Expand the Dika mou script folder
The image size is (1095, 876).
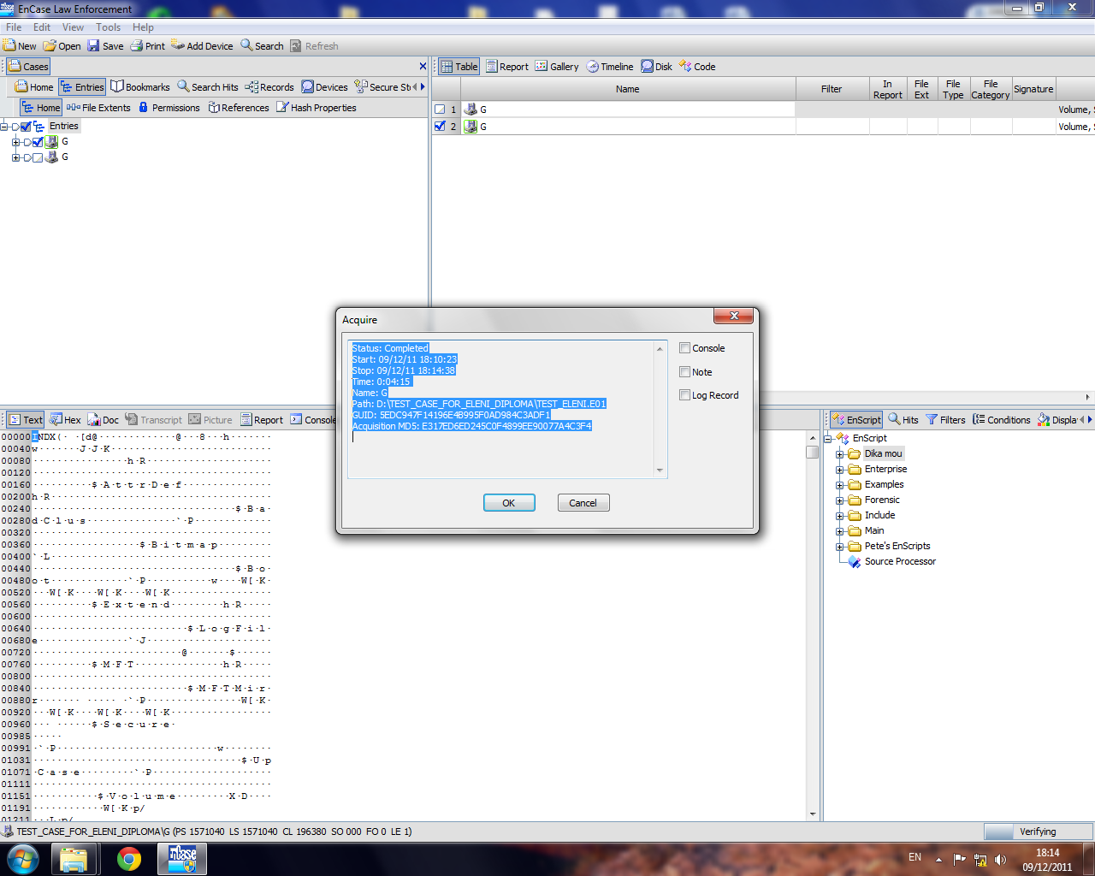pos(840,454)
